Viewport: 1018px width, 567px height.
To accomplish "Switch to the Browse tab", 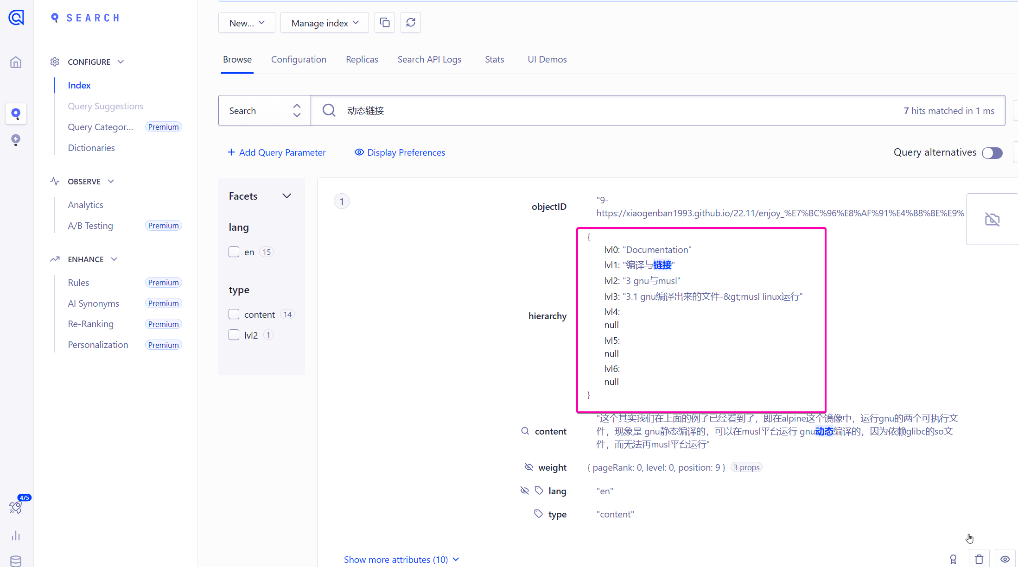I will [x=237, y=59].
